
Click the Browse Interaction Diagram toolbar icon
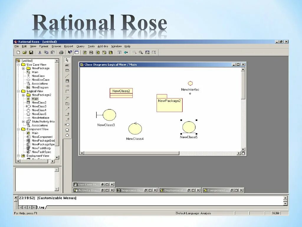pos(91,52)
